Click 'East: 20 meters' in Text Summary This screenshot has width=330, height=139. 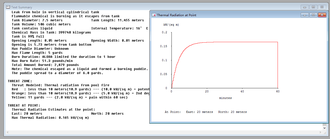[27, 114]
